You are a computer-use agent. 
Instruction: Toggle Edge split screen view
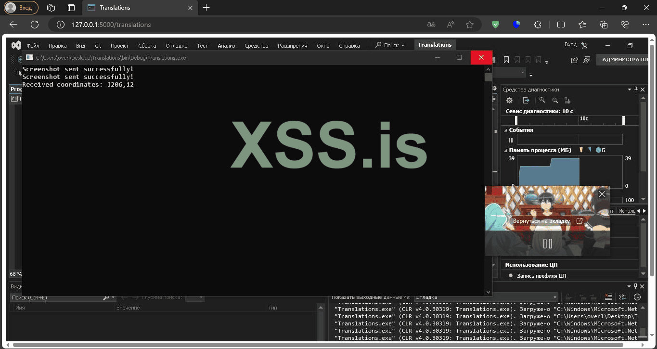point(561,25)
